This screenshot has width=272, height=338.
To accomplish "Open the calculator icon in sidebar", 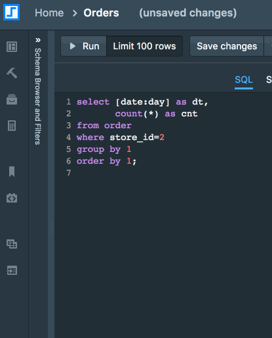I will pyautogui.click(x=12, y=126).
